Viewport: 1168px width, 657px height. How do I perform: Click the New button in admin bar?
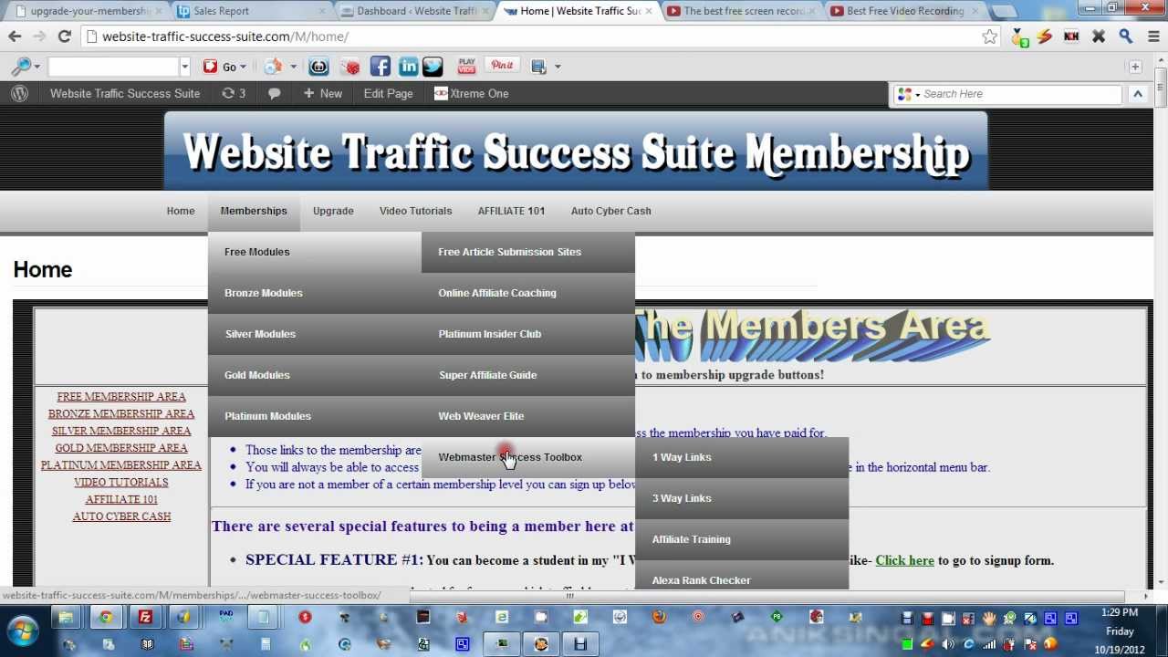pyautogui.click(x=322, y=93)
